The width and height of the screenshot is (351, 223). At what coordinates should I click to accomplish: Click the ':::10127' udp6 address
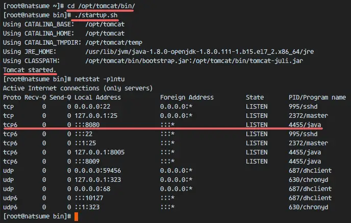89,198
